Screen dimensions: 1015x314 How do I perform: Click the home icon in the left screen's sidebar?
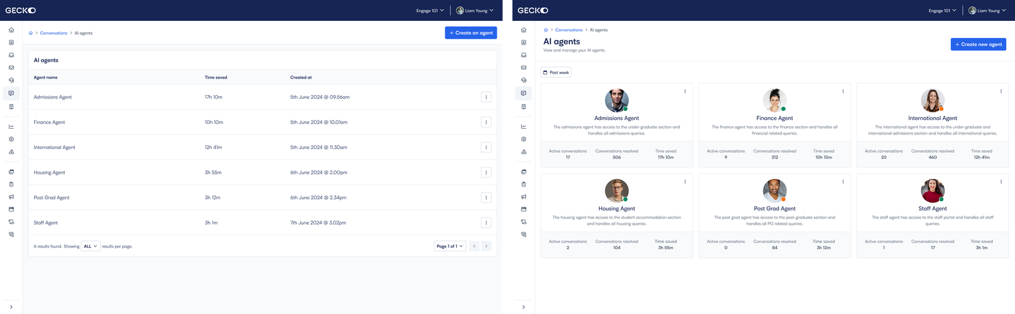(11, 30)
